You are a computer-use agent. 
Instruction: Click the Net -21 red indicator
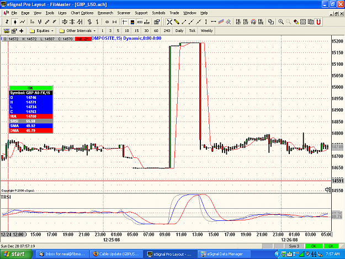tap(83, 39)
